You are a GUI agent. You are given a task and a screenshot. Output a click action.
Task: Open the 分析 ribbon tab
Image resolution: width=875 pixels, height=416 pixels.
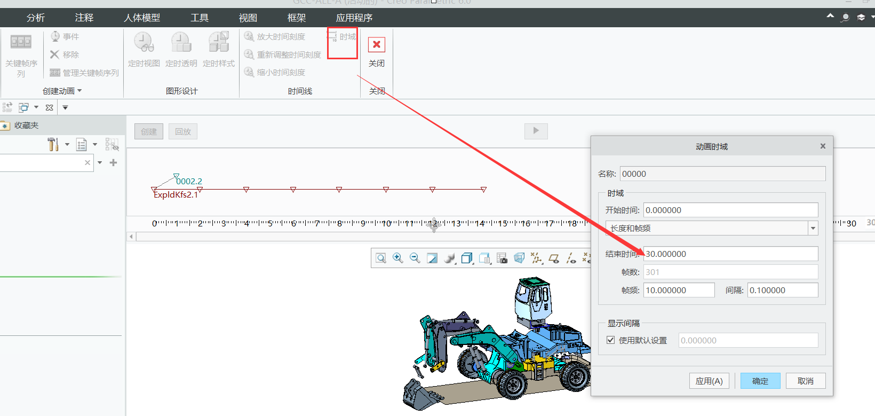coord(36,18)
